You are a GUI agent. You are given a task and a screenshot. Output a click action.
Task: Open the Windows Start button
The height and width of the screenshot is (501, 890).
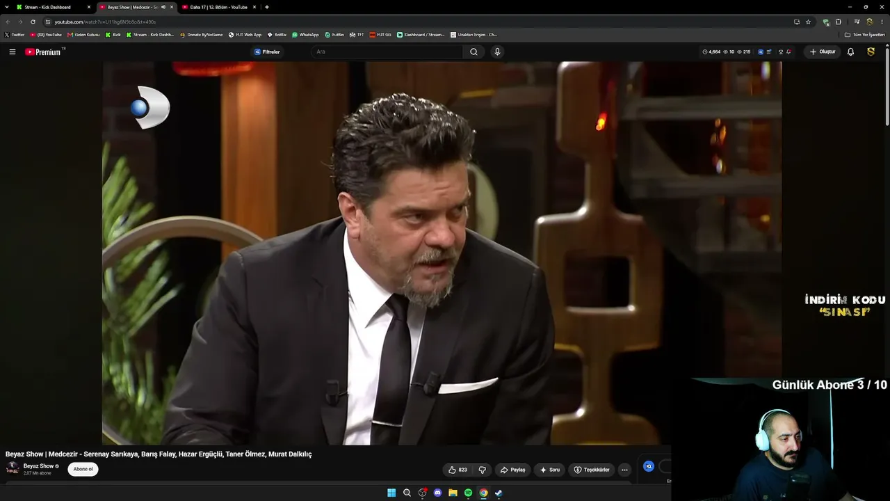coord(391,493)
